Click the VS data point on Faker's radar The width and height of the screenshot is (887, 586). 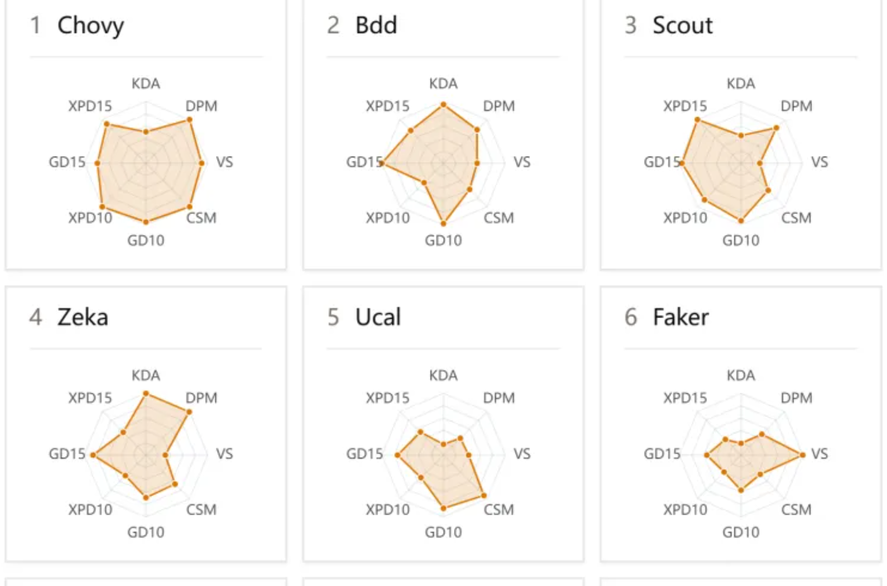(802, 455)
